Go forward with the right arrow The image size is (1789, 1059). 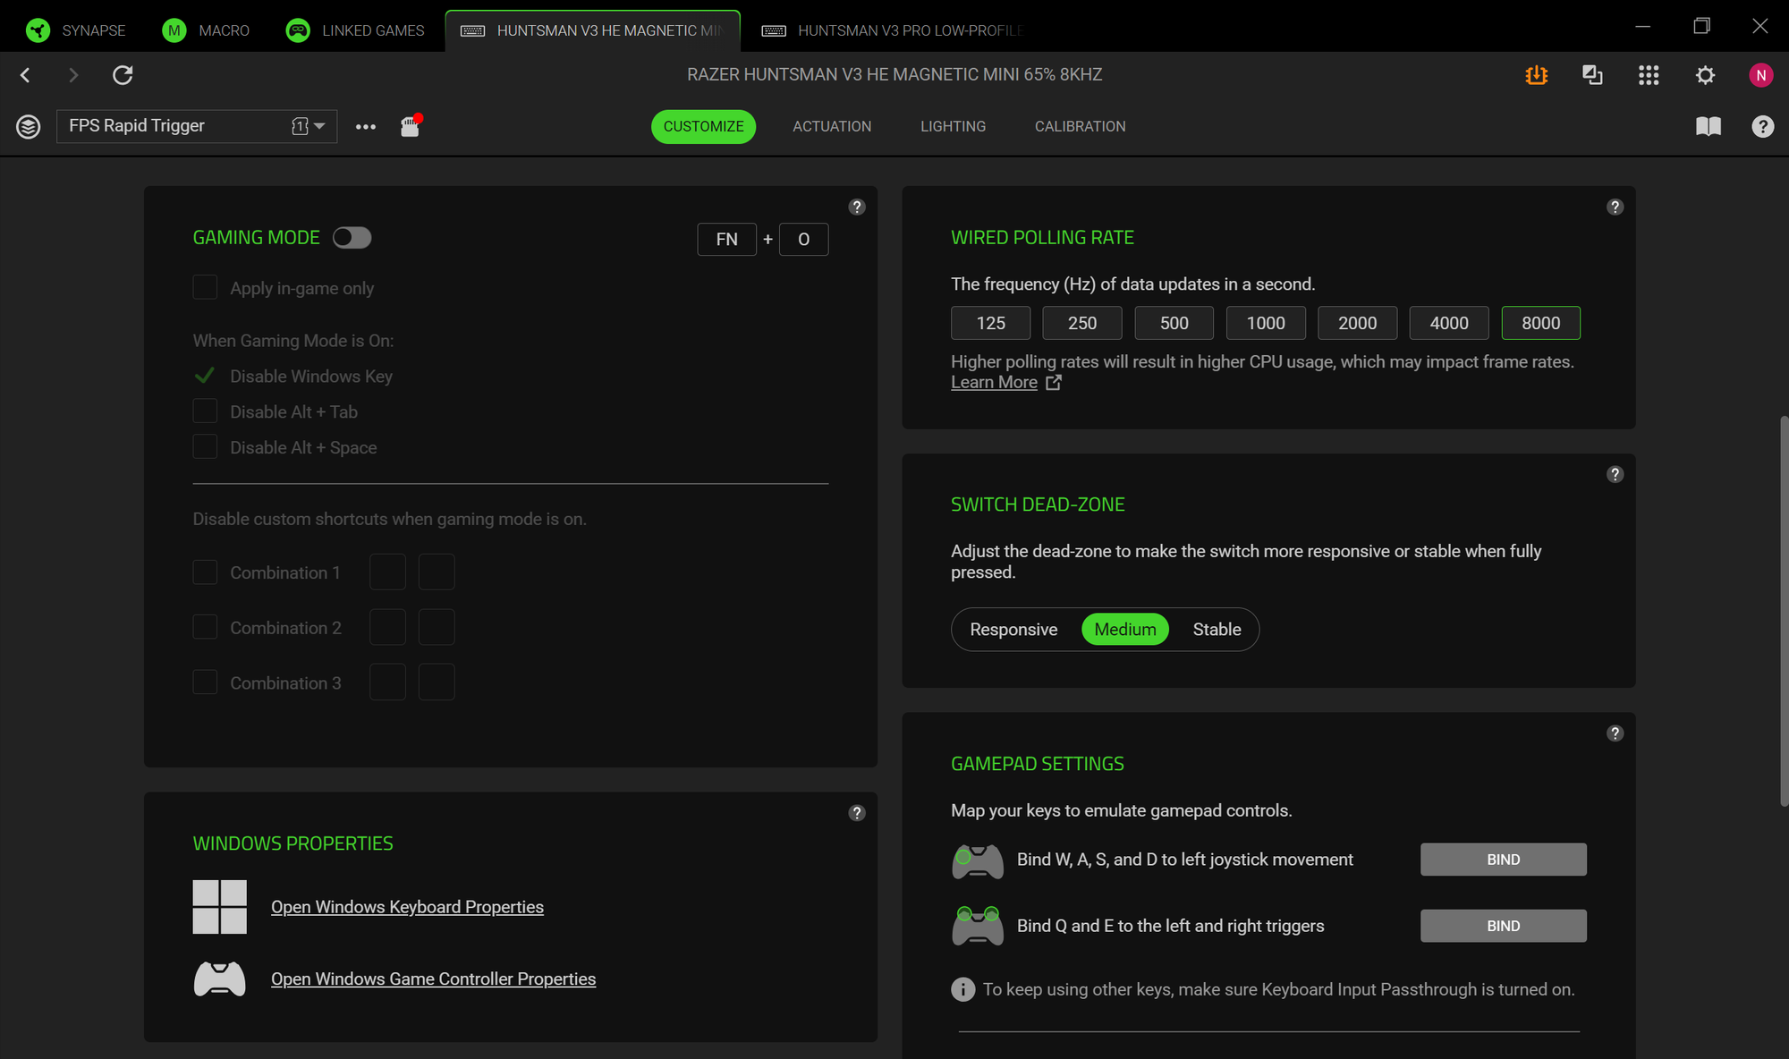pyautogui.click(x=73, y=75)
